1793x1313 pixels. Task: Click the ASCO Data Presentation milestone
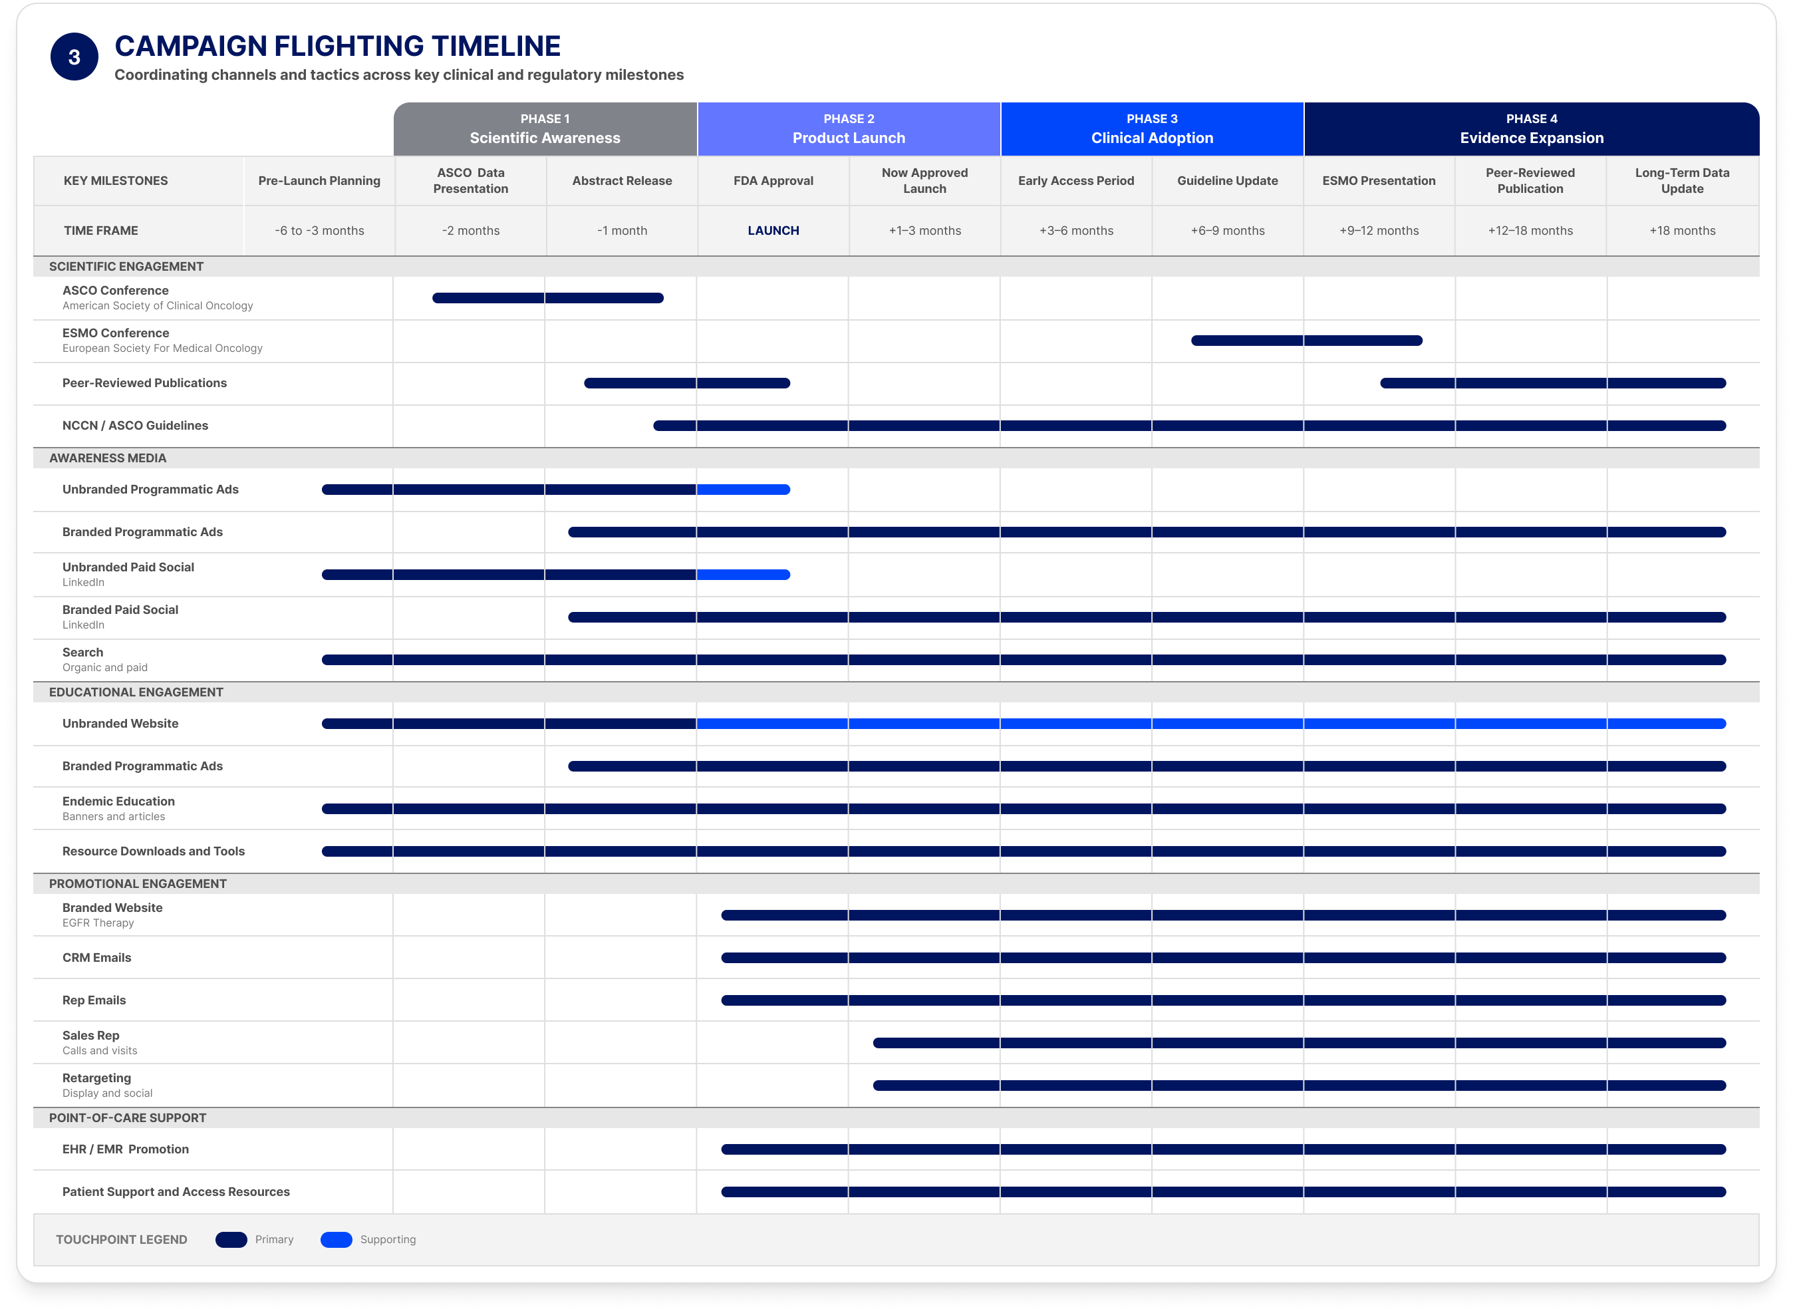(470, 180)
